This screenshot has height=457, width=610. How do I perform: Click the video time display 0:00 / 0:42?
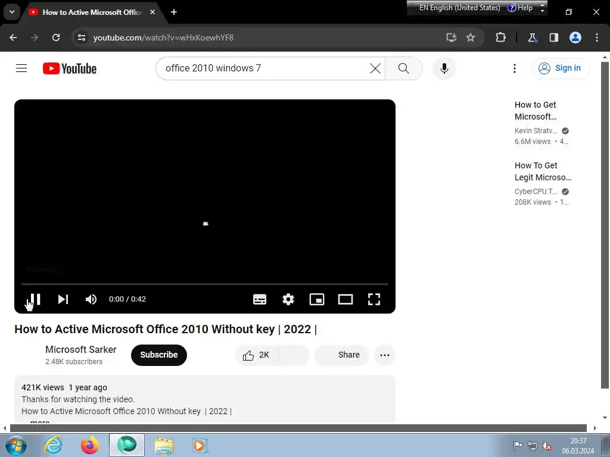click(x=127, y=299)
